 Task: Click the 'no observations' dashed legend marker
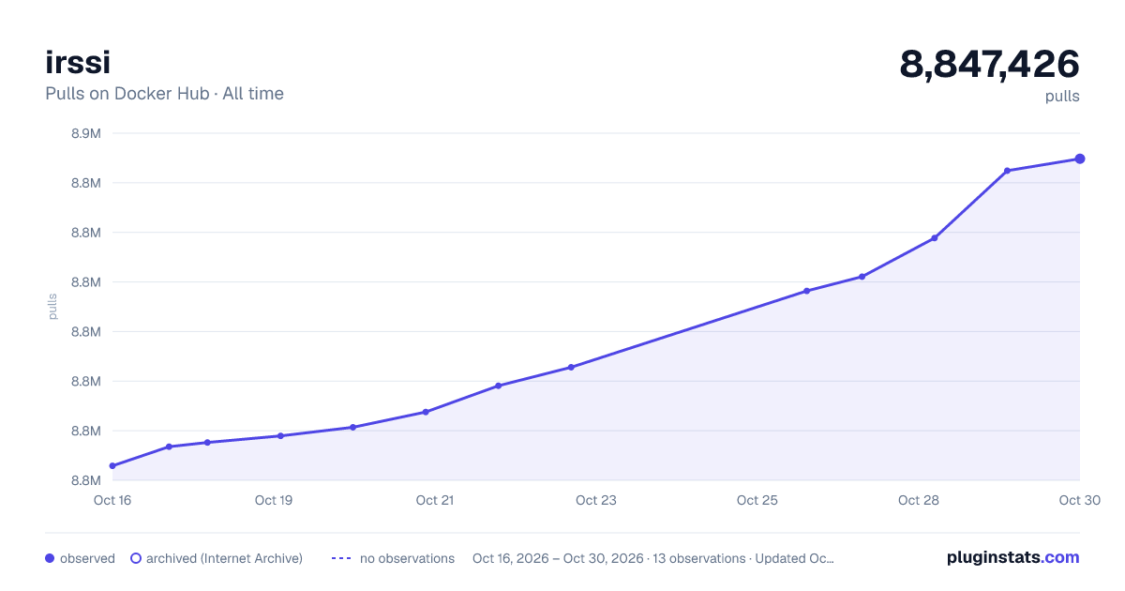point(341,558)
